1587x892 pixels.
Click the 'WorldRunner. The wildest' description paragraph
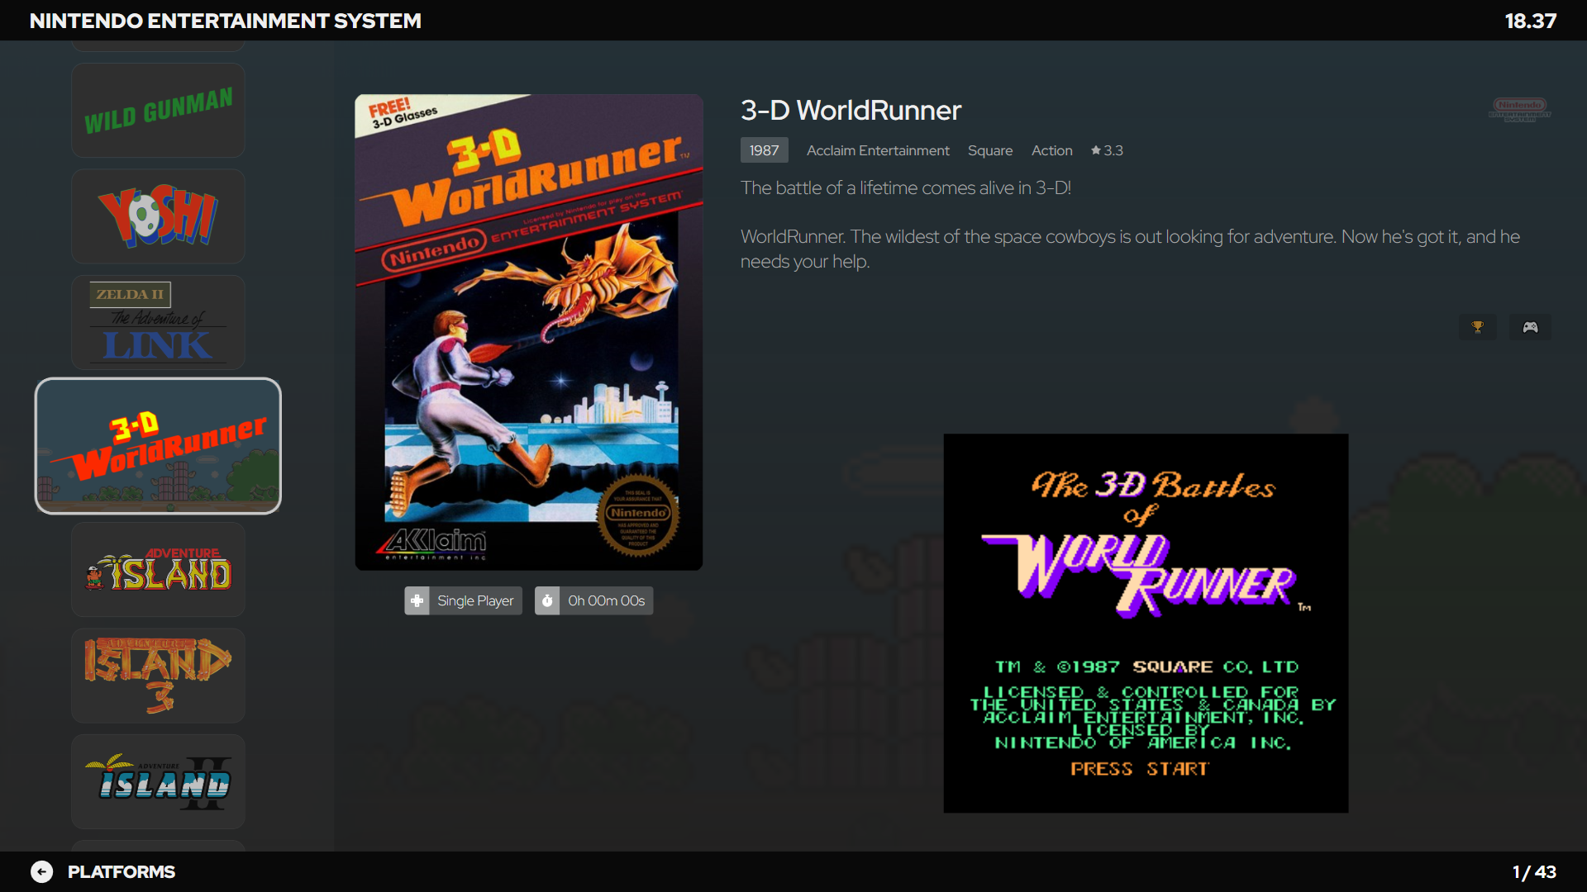(1130, 249)
